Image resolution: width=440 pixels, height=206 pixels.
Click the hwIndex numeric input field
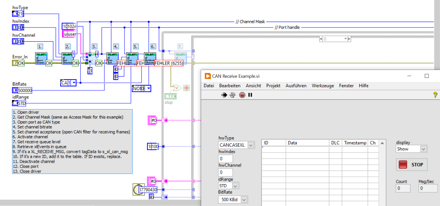click(x=225, y=159)
